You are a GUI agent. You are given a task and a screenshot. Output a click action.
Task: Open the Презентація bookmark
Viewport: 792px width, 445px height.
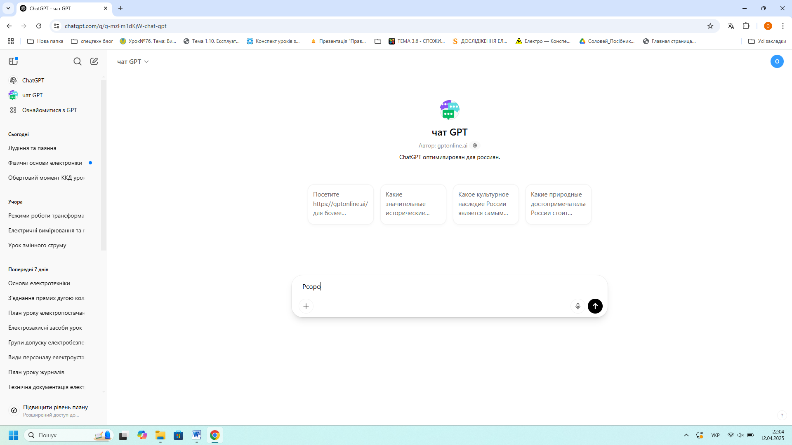click(x=338, y=41)
